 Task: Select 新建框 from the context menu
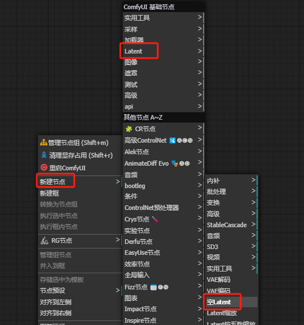tap(80, 193)
